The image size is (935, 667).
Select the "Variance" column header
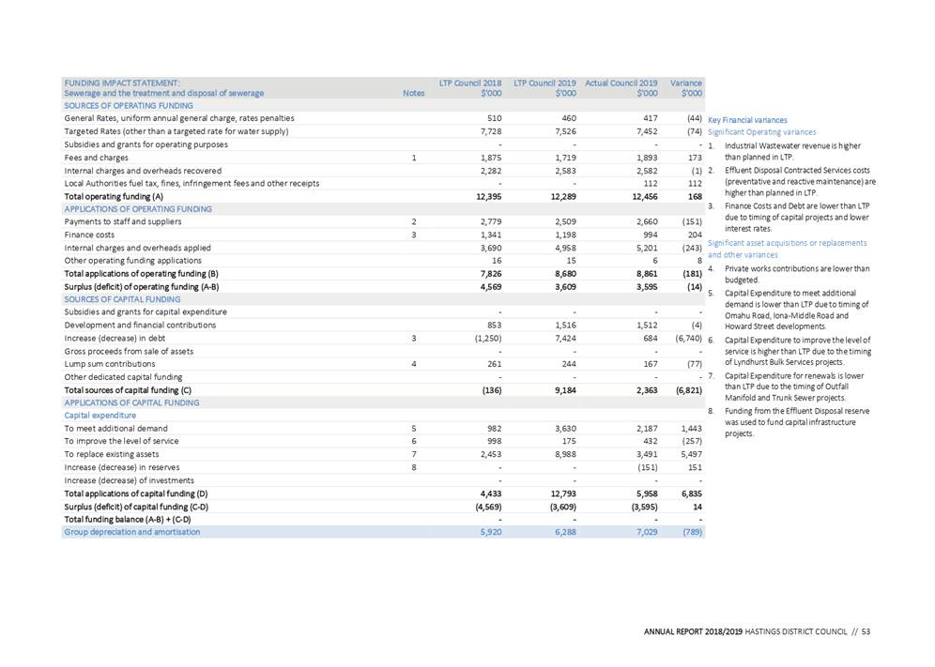tap(685, 83)
